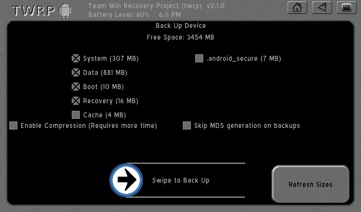361x212 pixels.
Task: Click the TWRP text logo
Action: point(33,11)
